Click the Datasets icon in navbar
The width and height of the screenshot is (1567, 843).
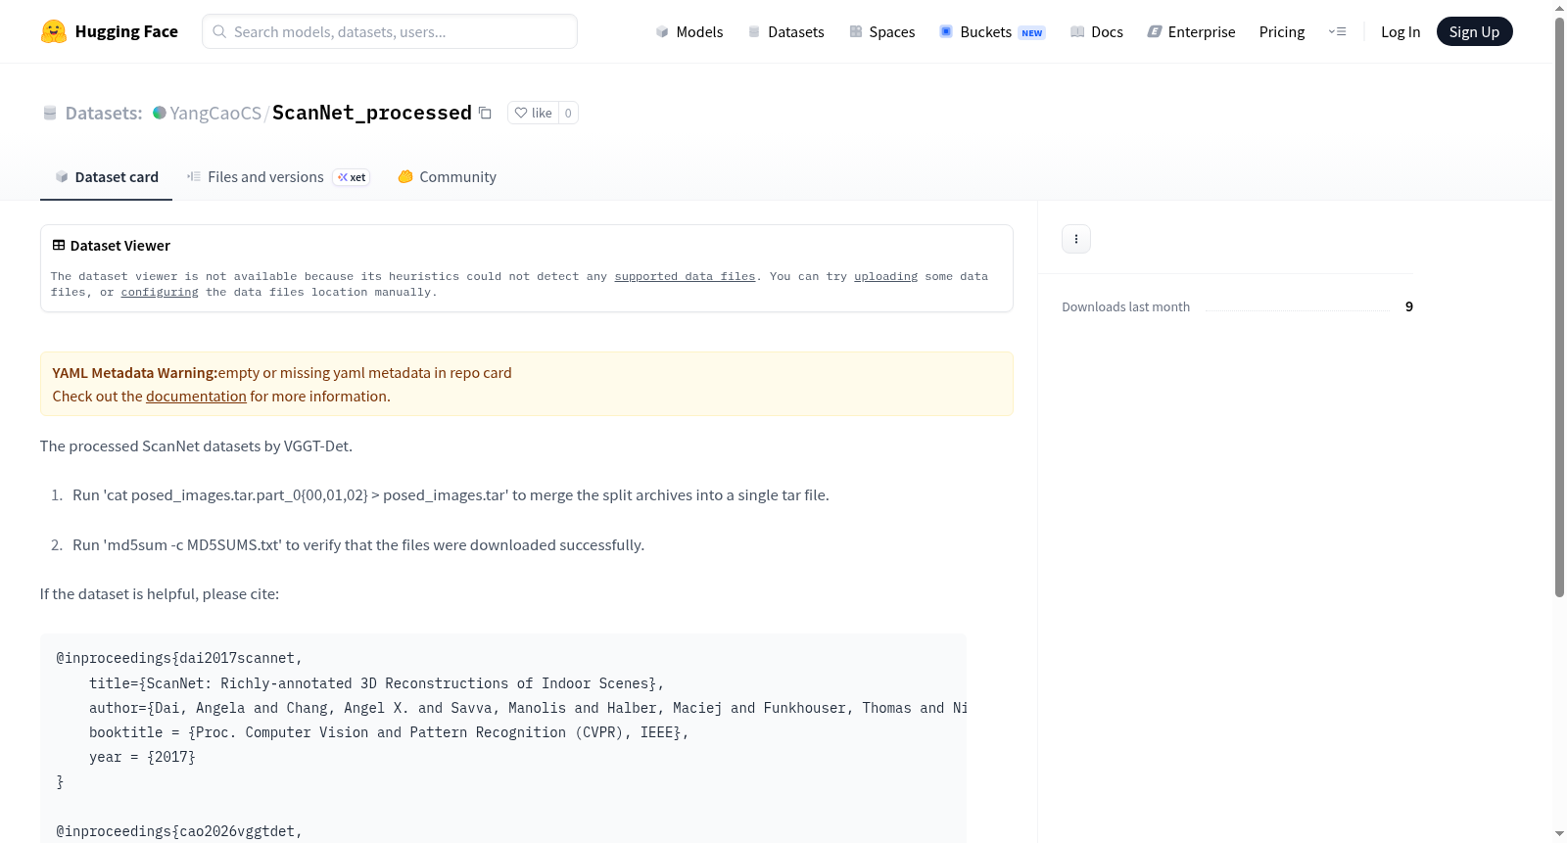point(754,32)
